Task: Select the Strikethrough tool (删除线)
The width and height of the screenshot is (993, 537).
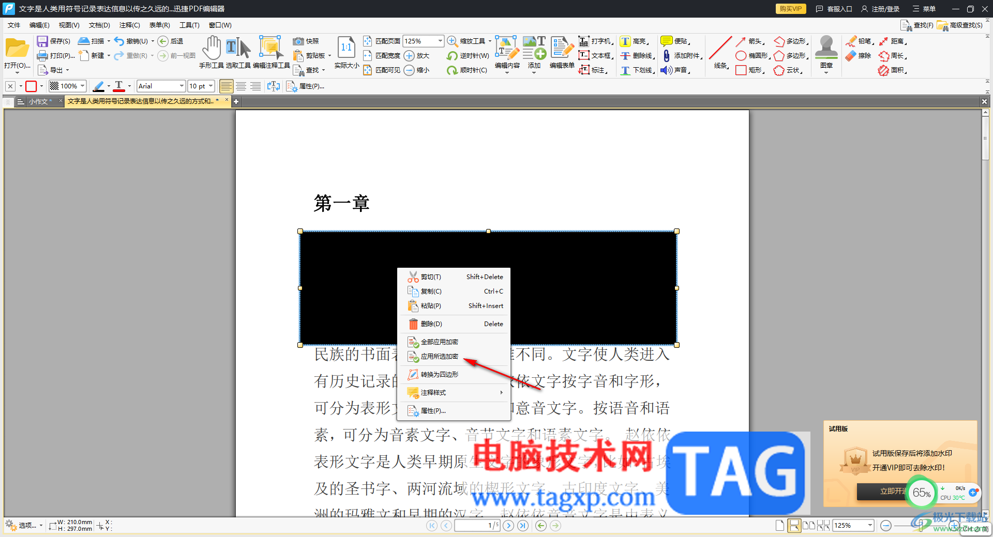Action: (638, 56)
